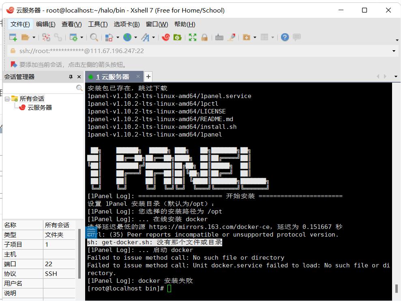
Task: Click the highlight marker toolbar icon
Action: pos(232,37)
